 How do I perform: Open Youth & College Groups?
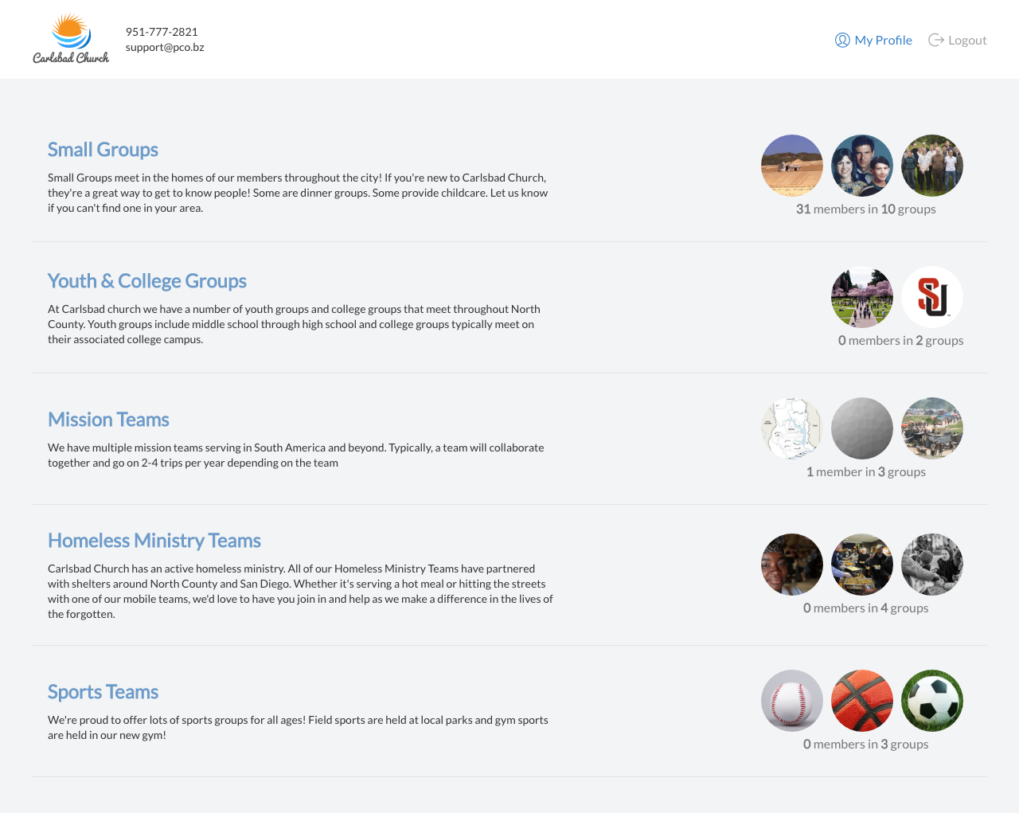tap(146, 281)
